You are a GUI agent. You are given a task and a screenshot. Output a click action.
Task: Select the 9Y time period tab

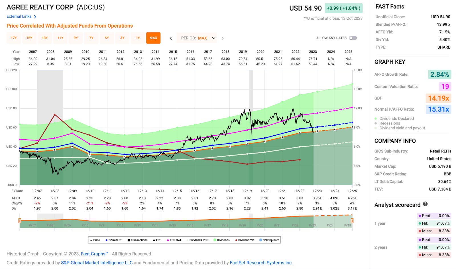coord(76,38)
